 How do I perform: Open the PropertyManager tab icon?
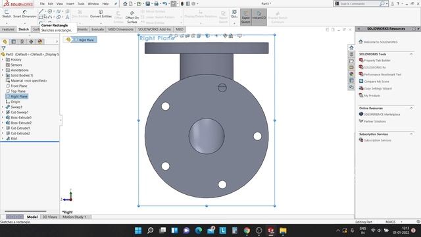point(13,41)
